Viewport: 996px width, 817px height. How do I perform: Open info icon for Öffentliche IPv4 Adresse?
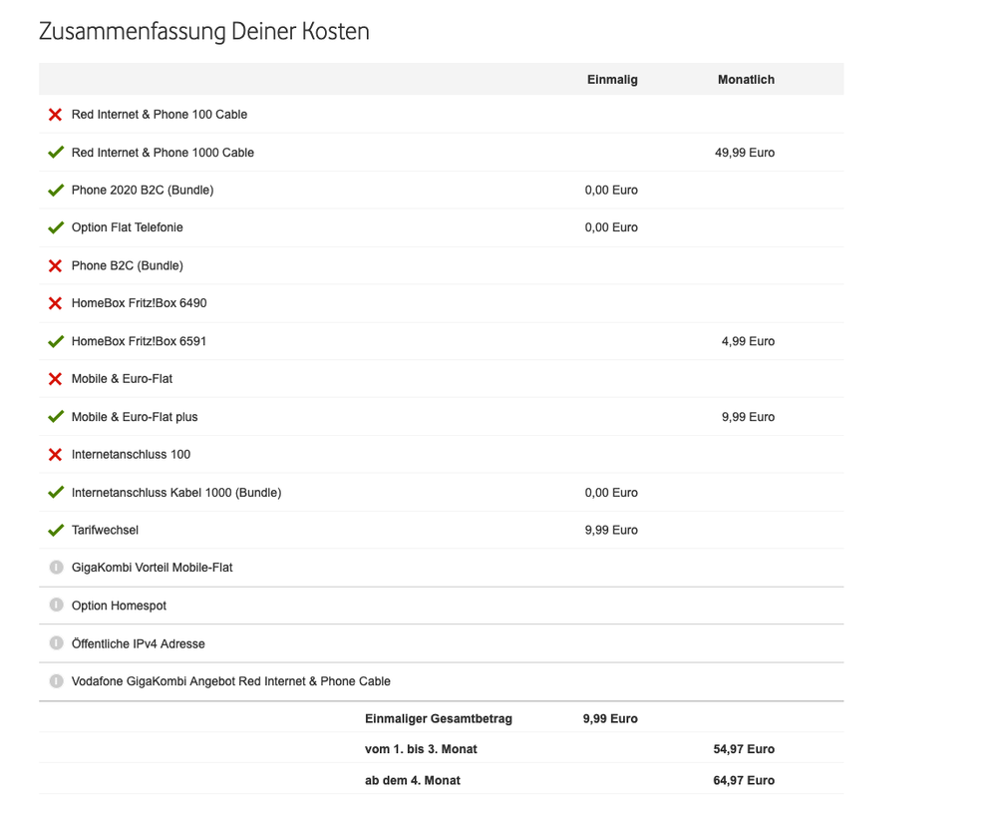[56, 643]
